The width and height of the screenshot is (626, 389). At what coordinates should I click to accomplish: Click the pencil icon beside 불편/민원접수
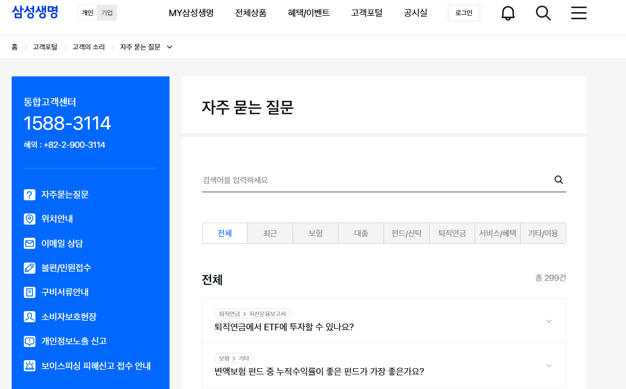pyautogui.click(x=30, y=268)
